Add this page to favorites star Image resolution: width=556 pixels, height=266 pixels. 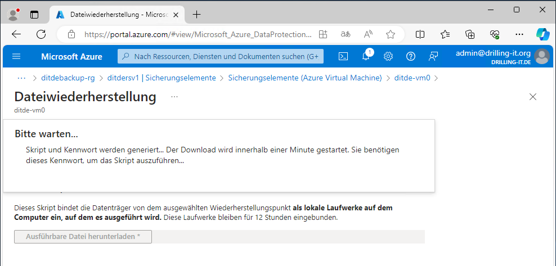point(391,34)
